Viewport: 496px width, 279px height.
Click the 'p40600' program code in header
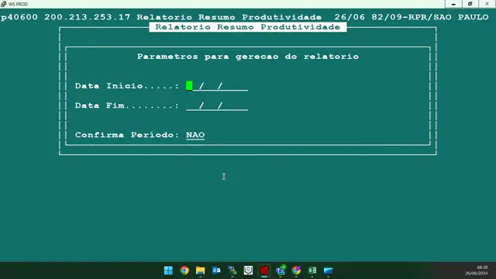[19, 17]
